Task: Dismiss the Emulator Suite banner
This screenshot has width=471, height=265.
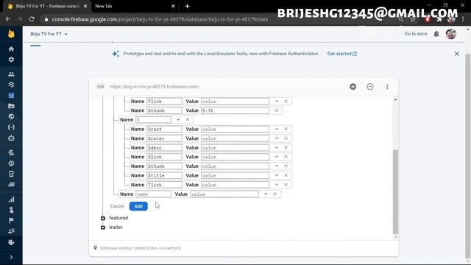Action: [x=456, y=54]
